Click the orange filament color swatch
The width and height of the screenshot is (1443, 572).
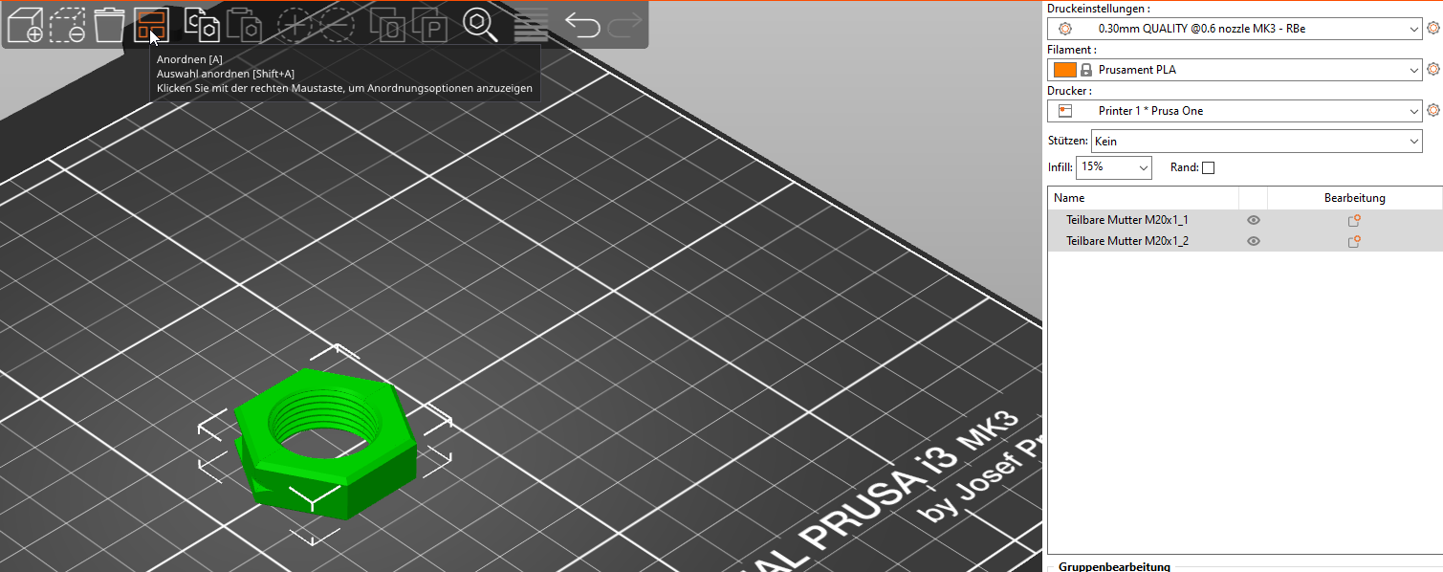pyautogui.click(x=1064, y=70)
